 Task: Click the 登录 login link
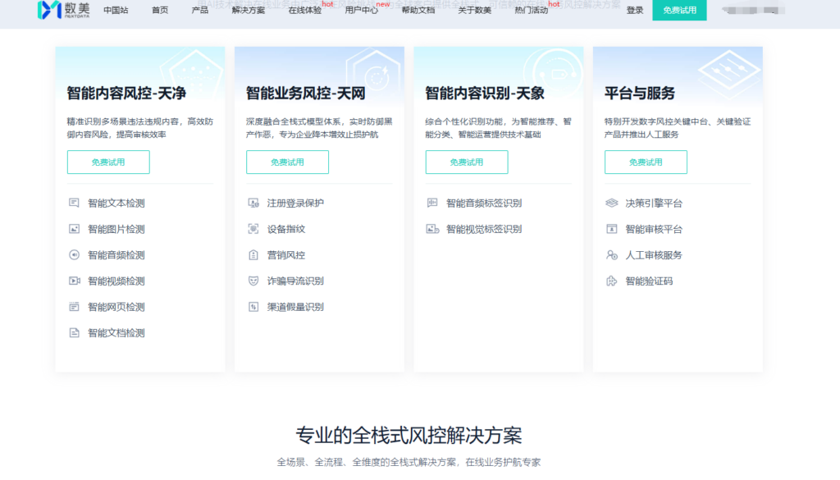pos(635,11)
